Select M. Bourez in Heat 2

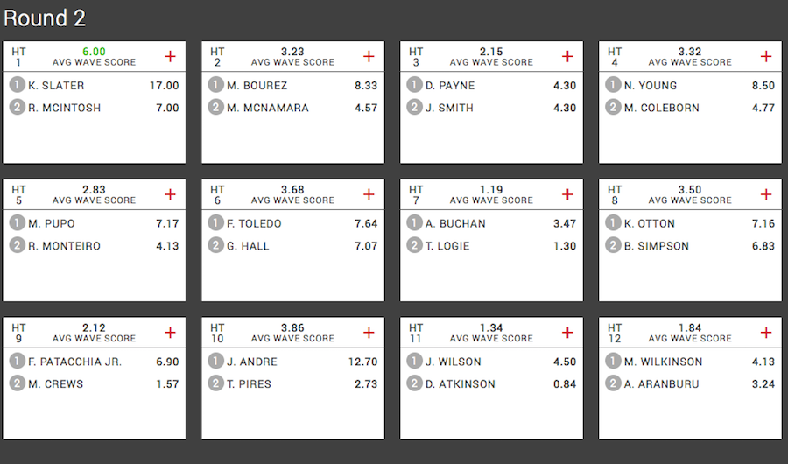pyautogui.click(x=257, y=86)
